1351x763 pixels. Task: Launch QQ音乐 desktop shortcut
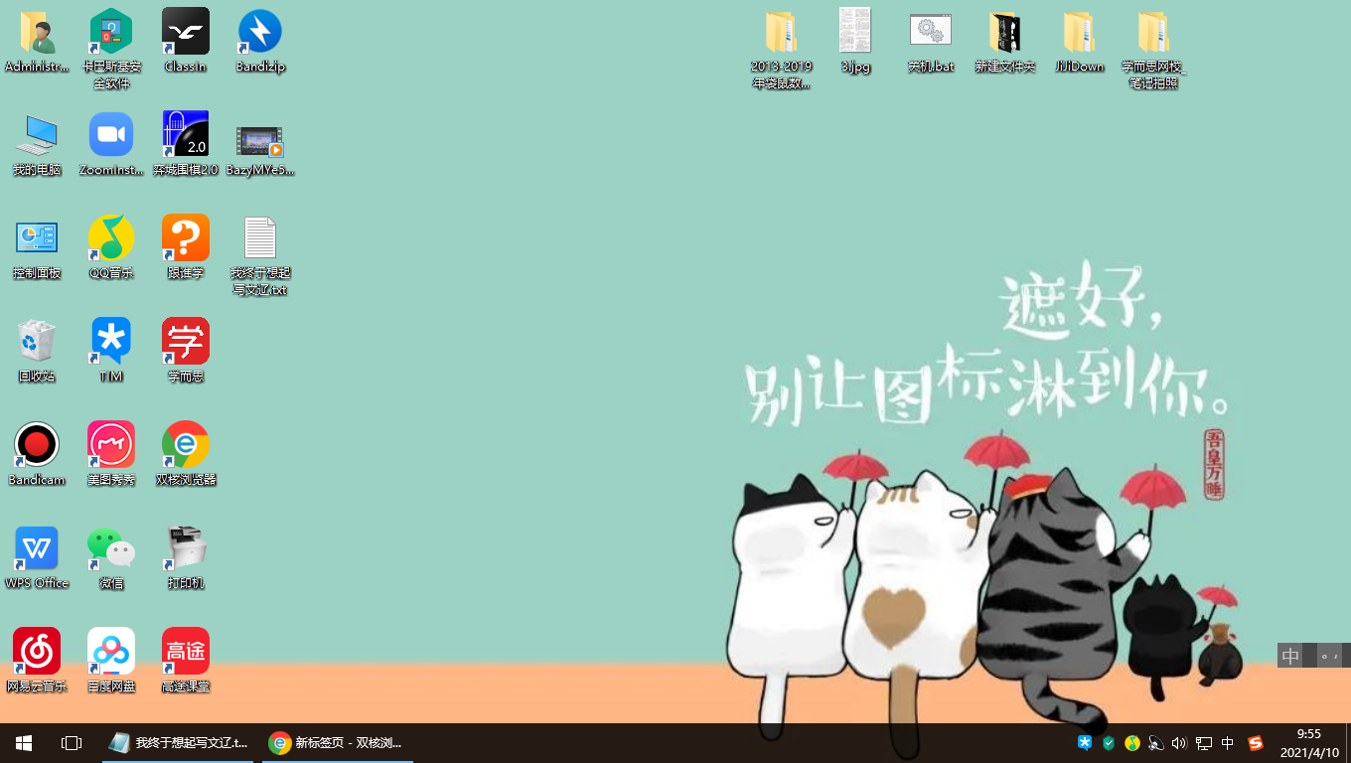[111, 248]
